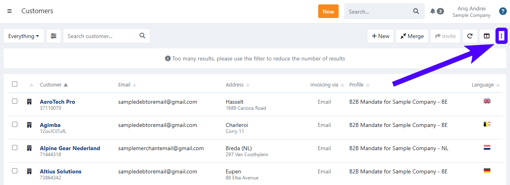Focus the Search customer input field
Screen dimensions: 510x185
(101, 36)
